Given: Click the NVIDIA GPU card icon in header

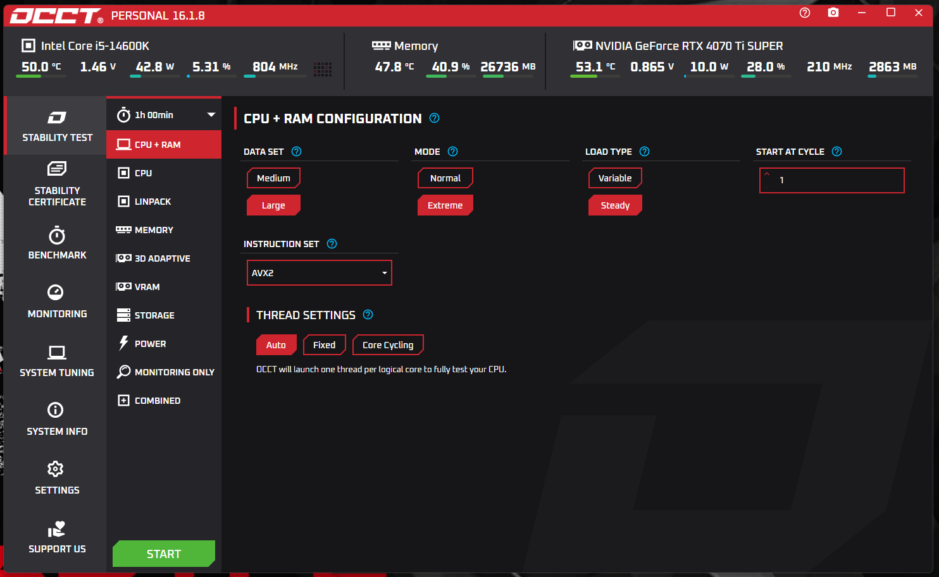Looking at the screenshot, I should (x=582, y=46).
